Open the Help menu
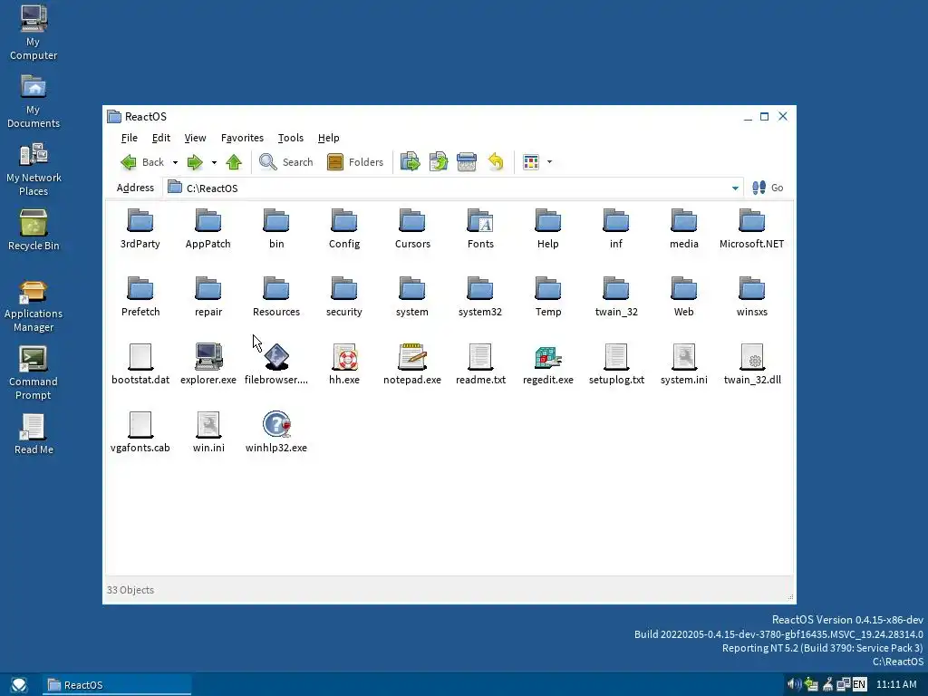This screenshot has height=696, width=928. (x=328, y=138)
